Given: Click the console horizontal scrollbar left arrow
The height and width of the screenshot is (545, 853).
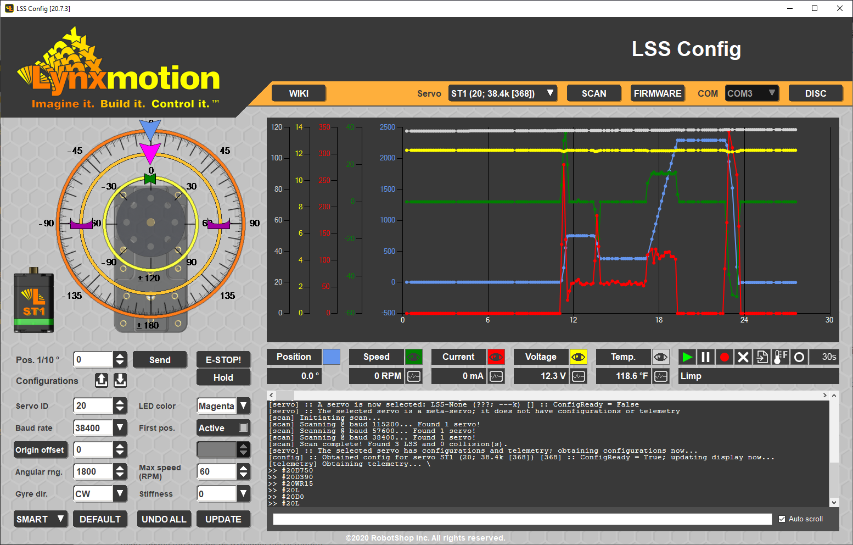Looking at the screenshot, I should [x=271, y=396].
